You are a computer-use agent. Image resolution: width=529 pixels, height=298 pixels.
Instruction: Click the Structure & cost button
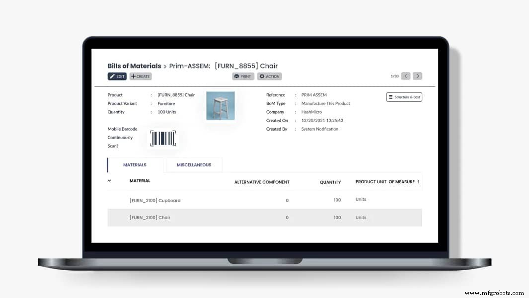coord(404,97)
